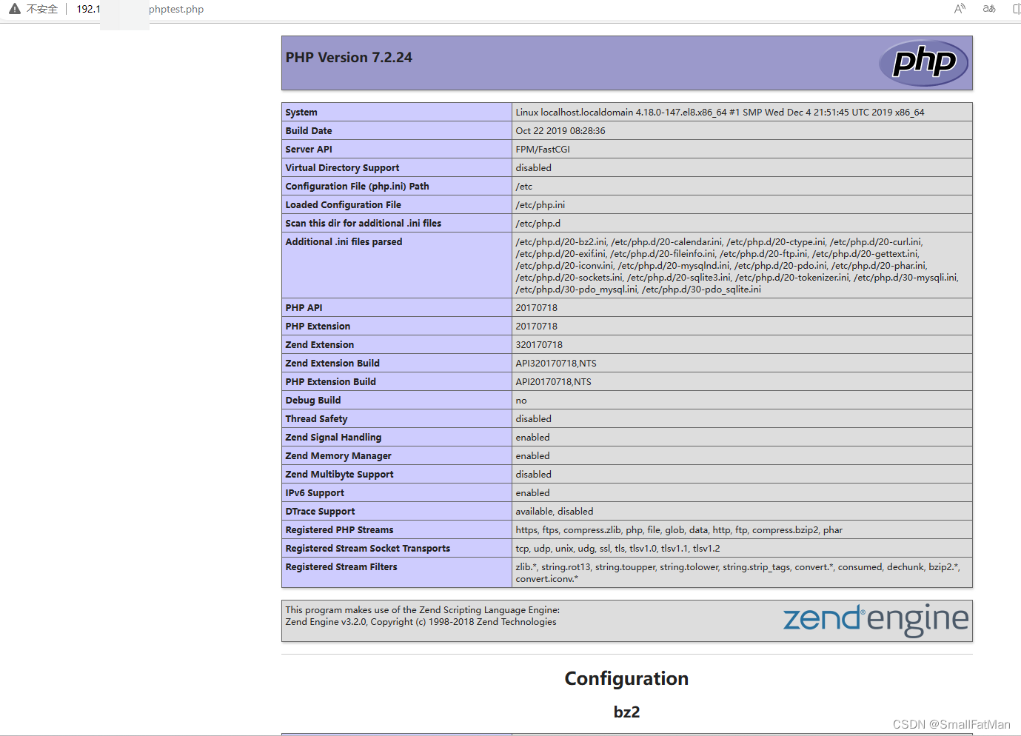1021x736 pixels.
Task: Click the Configuration heading
Action: pyautogui.click(x=626, y=678)
